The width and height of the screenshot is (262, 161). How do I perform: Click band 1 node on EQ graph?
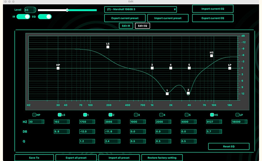point(167,94)
